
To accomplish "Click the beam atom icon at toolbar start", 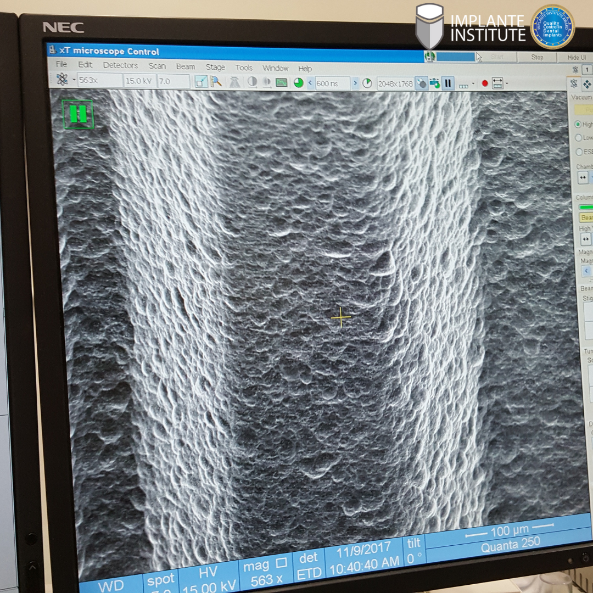I will pyautogui.click(x=62, y=80).
